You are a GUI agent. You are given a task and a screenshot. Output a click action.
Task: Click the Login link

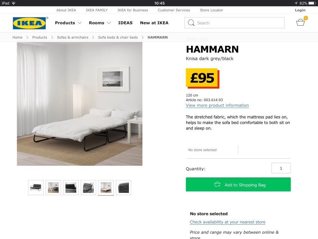pyautogui.click(x=300, y=10)
